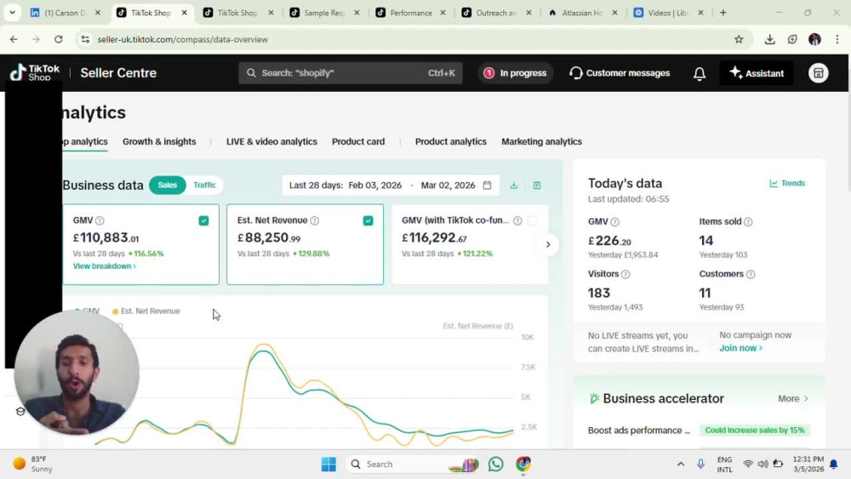Open the Sunny weather widget

pyautogui.click(x=34, y=465)
